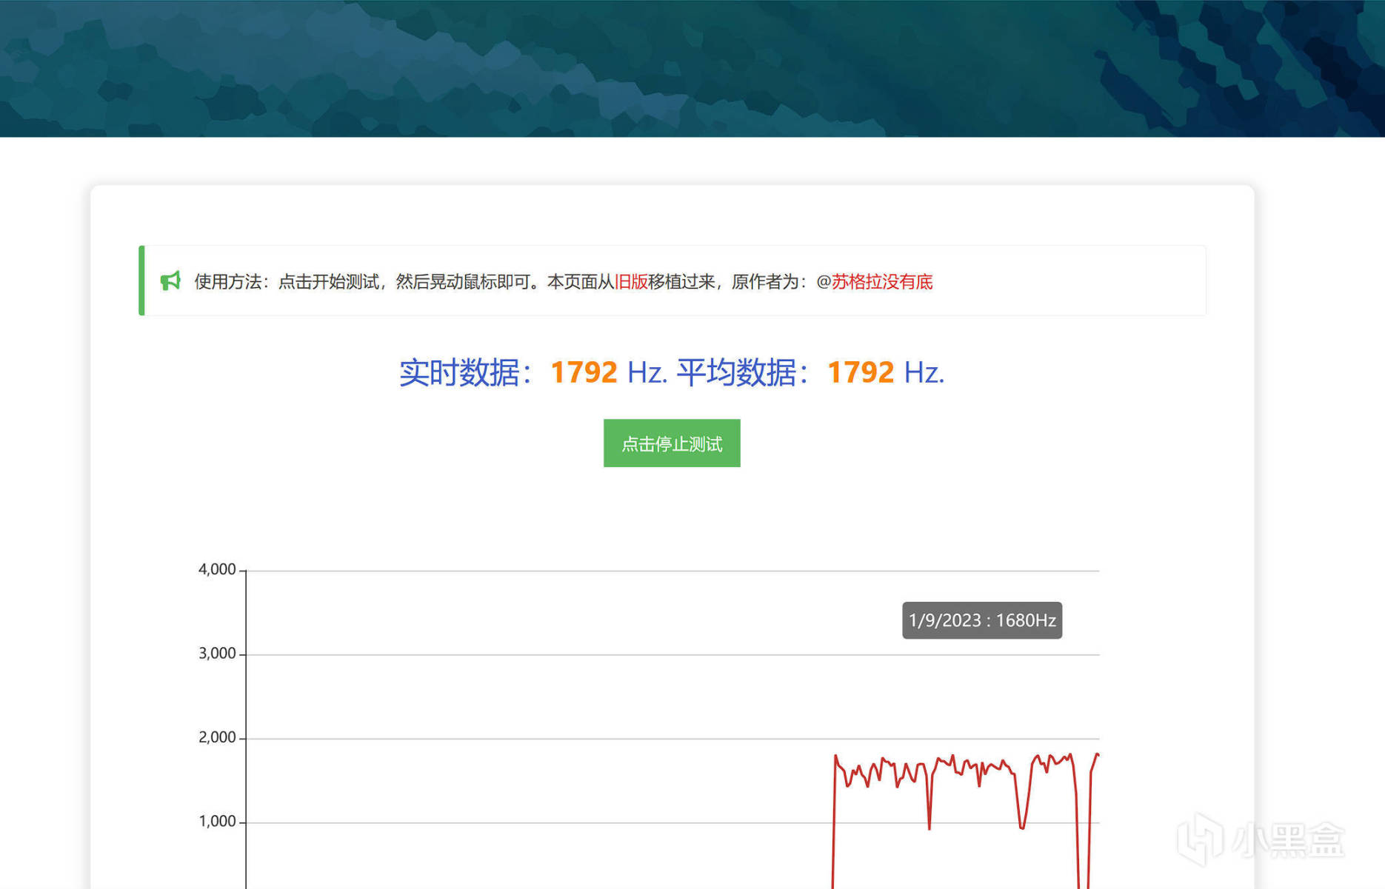The width and height of the screenshot is (1385, 889).
Task: Click the 1,000 y-axis label
Action: 217,822
